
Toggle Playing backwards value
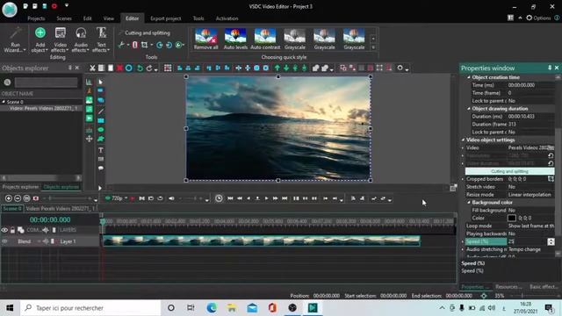pos(531,233)
